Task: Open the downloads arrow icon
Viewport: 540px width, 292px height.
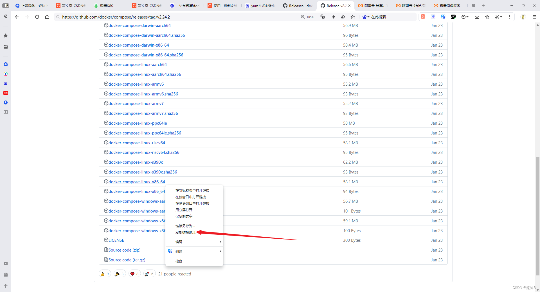Action: 477,17
